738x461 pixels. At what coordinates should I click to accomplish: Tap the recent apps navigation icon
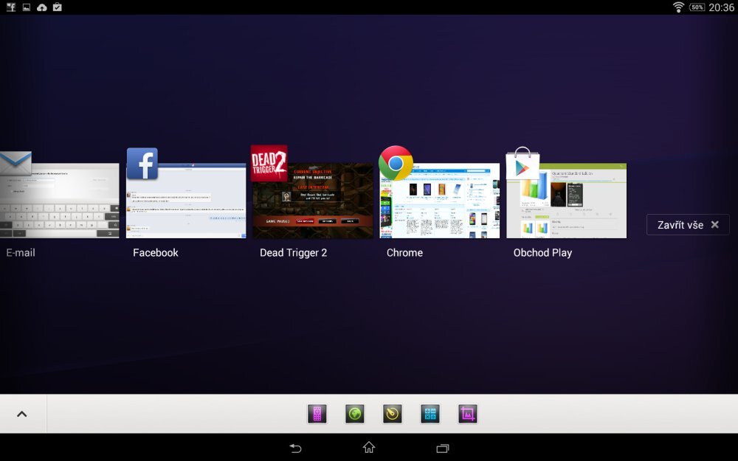pos(442,448)
